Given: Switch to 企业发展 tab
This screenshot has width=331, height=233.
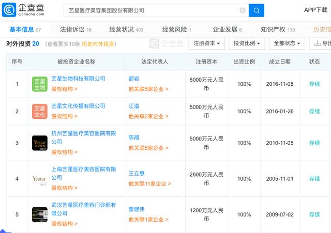Looking at the screenshot, I should pos(227,29).
